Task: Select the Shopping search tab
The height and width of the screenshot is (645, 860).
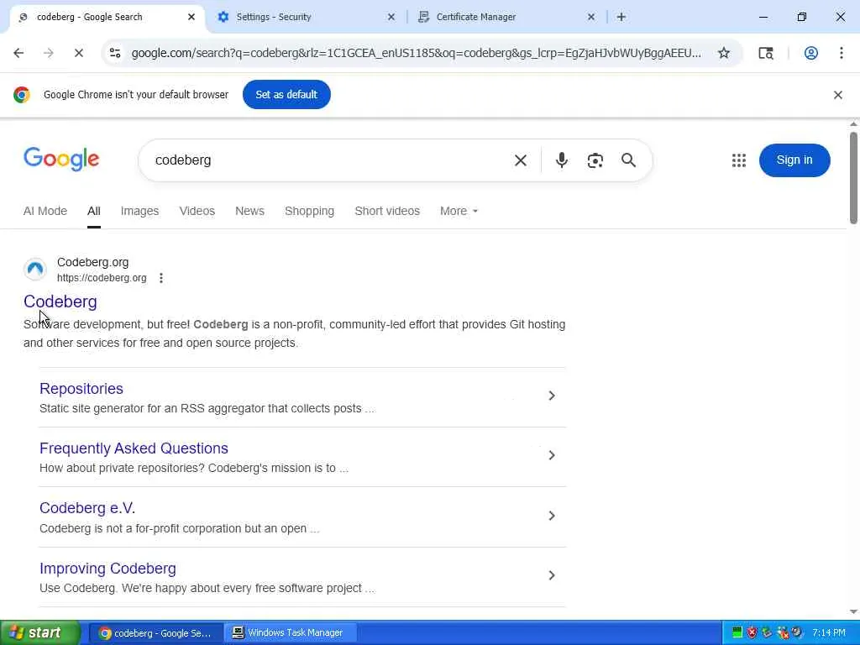Action: [x=309, y=211]
